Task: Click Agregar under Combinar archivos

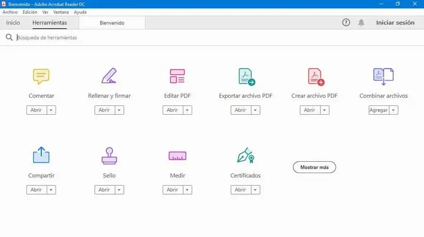Action: 379,110
